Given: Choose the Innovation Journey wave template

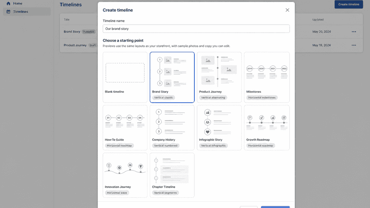Looking at the screenshot, I should click(x=125, y=175).
